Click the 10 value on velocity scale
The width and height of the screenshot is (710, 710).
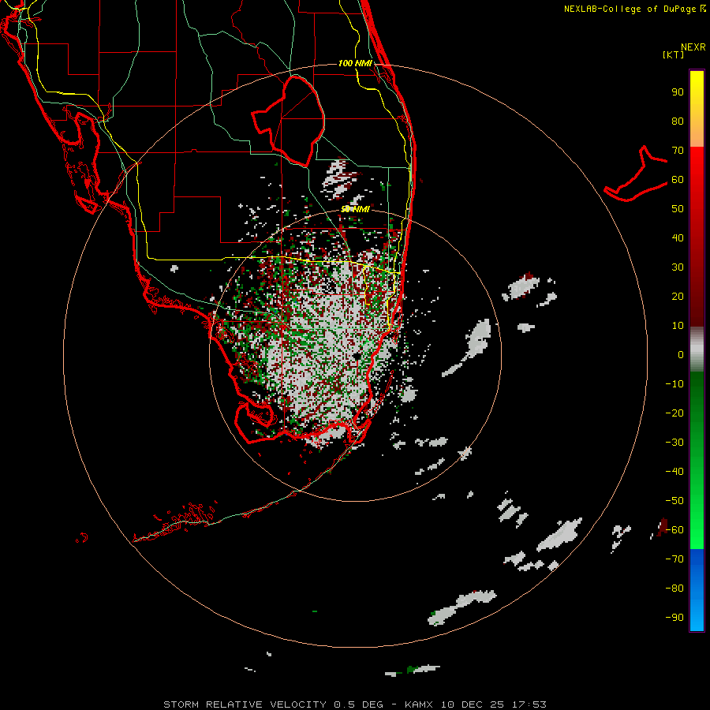click(x=678, y=326)
